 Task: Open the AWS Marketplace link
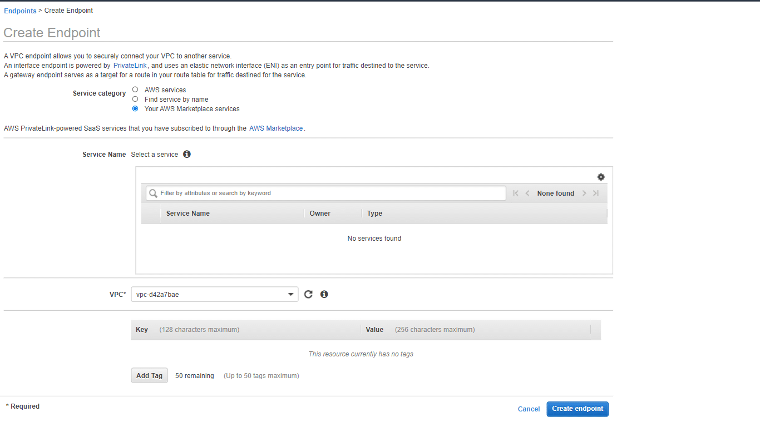click(x=276, y=128)
